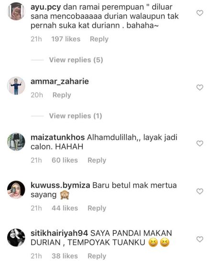View the 60 likes on maizatunkhos's comment
Viewport: 216px width, 265px height.
tap(65, 160)
